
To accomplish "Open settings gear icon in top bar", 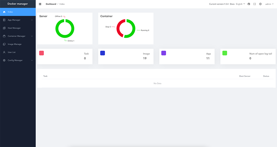I will pos(260,4).
